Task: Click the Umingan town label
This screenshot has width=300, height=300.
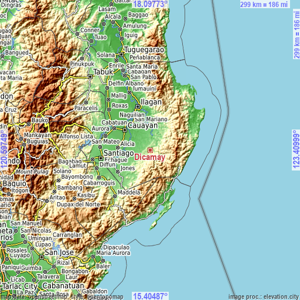Action: [x=40, y=238]
